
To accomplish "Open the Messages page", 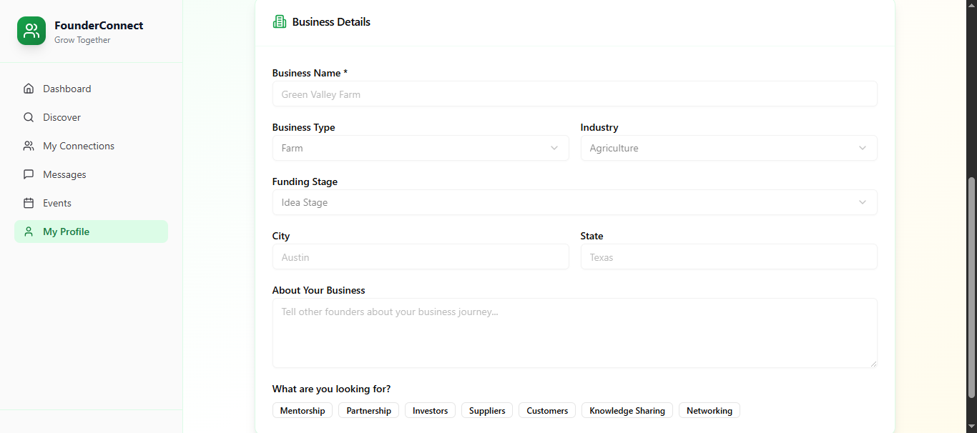I will point(91,174).
